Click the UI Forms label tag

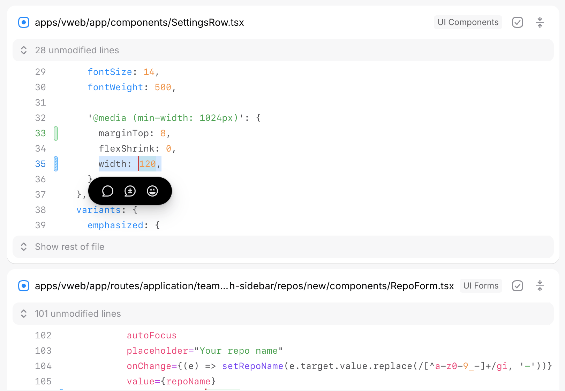pyautogui.click(x=481, y=286)
